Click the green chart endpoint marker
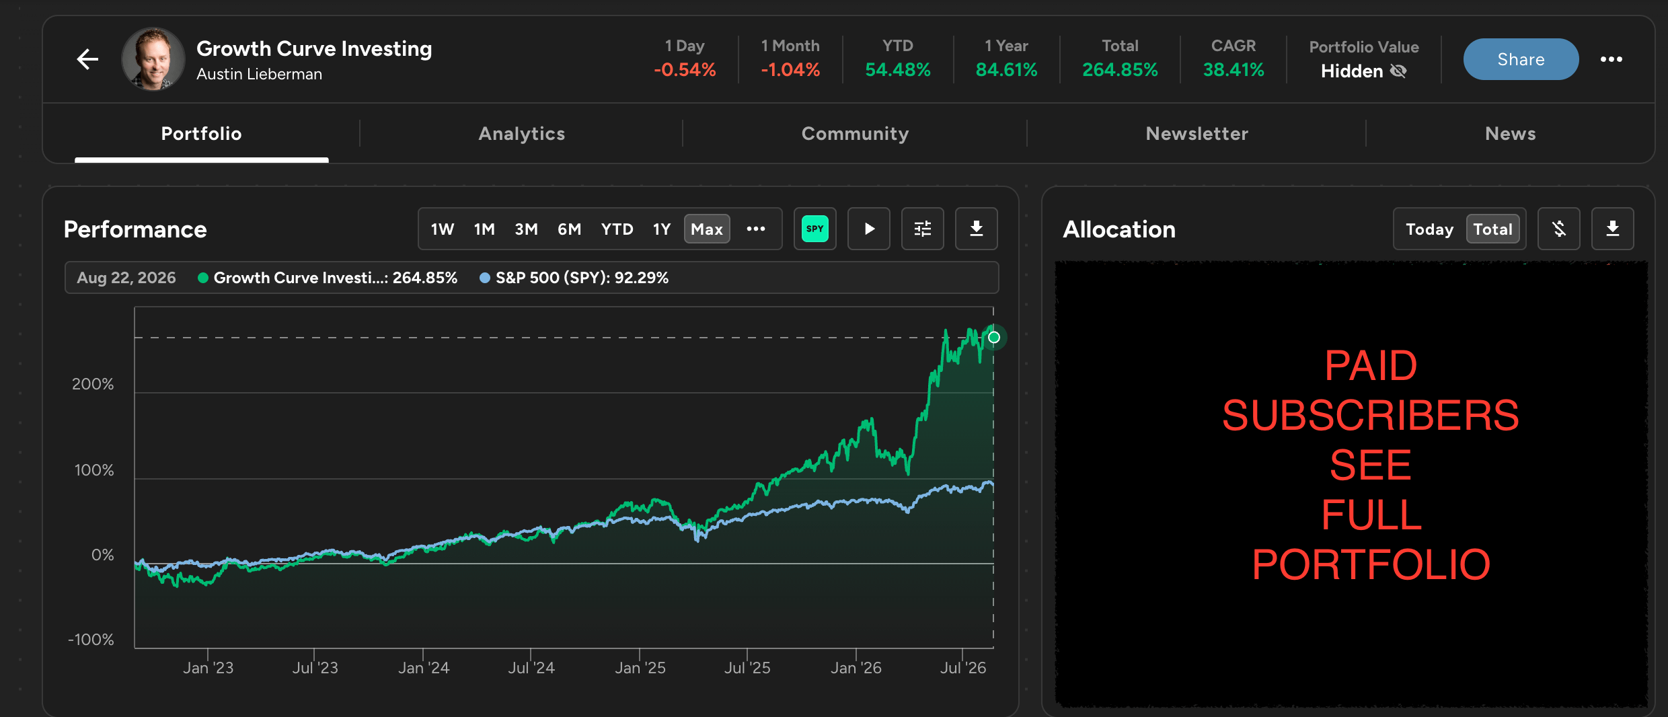 coord(993,337)
